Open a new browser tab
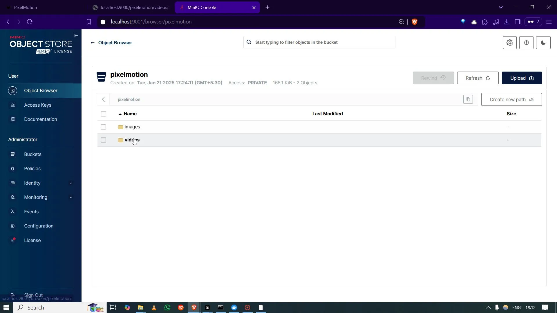Viewport: 557px width, 313px height. (267, 7)
